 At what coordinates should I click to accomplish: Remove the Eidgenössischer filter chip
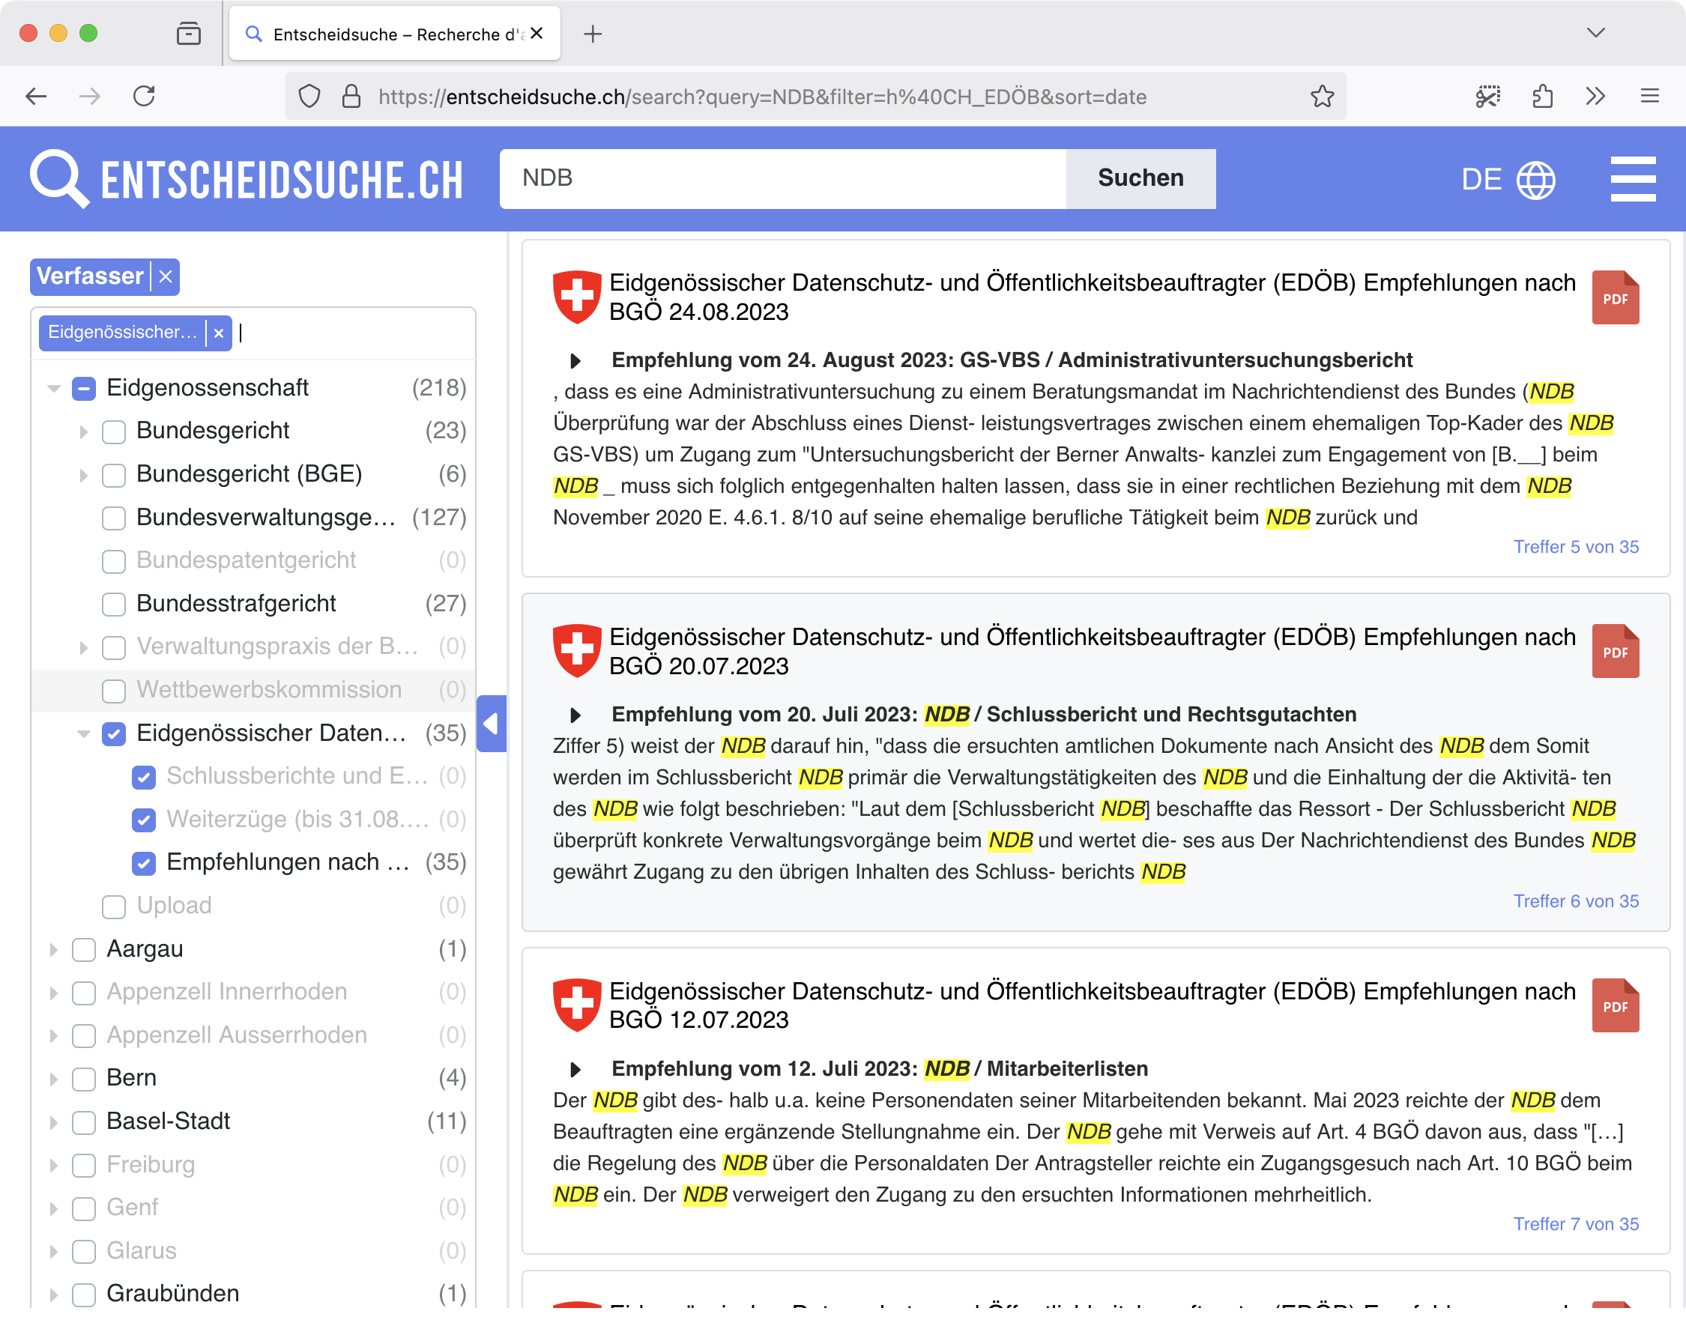[x=219, y=333]
